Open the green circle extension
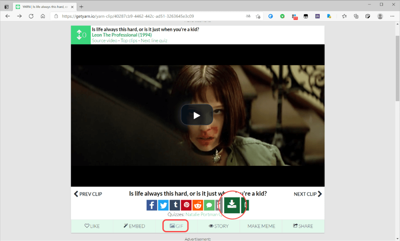Screen dimensions: 400x241 coord(282,16)
